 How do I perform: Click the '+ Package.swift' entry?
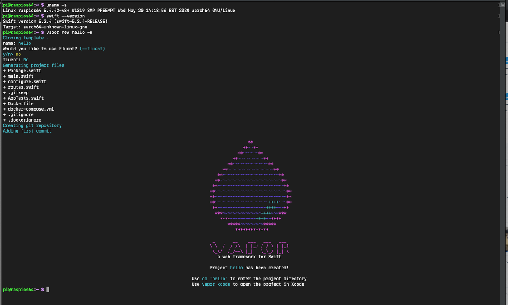22,71
